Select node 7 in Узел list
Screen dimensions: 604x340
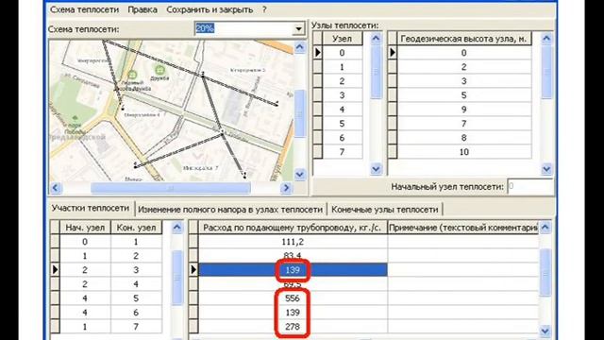click(342, 152)
